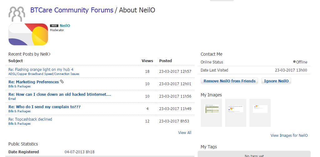Image resolution: width=320 pixels, height=157 pixels.
Task: Open 'Re: Topcashback declined' post
Action: (x=30, y=119)
